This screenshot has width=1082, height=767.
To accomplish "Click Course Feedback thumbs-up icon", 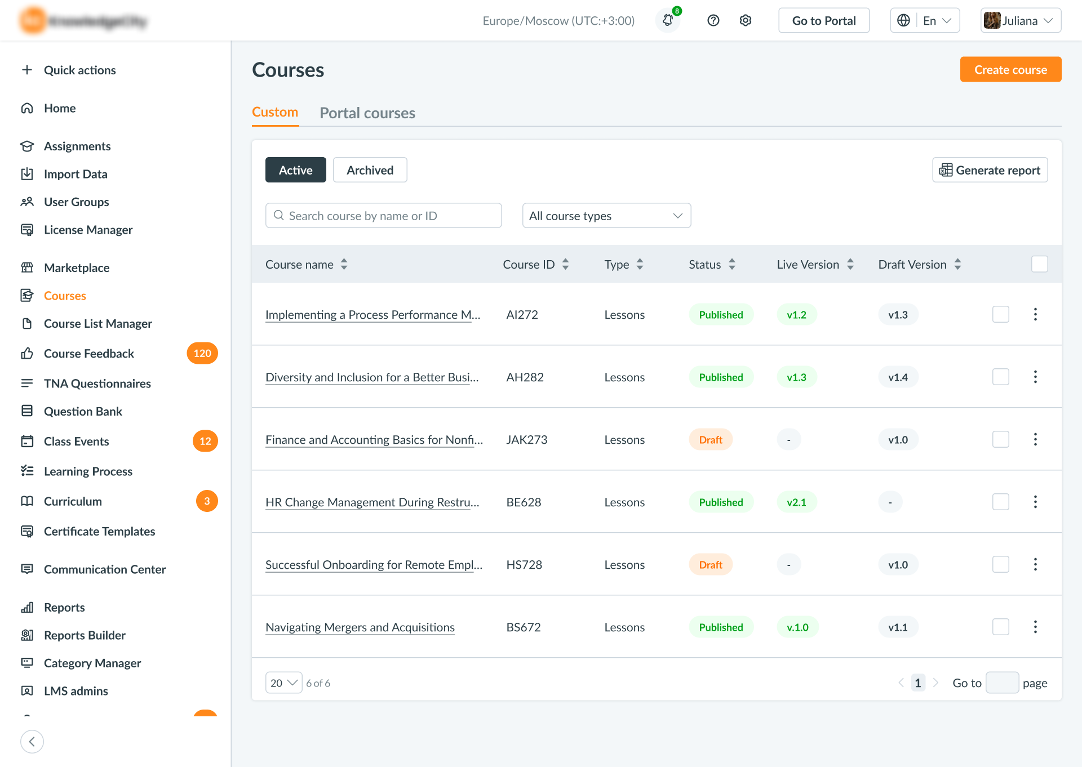I will tap(27, 353).
